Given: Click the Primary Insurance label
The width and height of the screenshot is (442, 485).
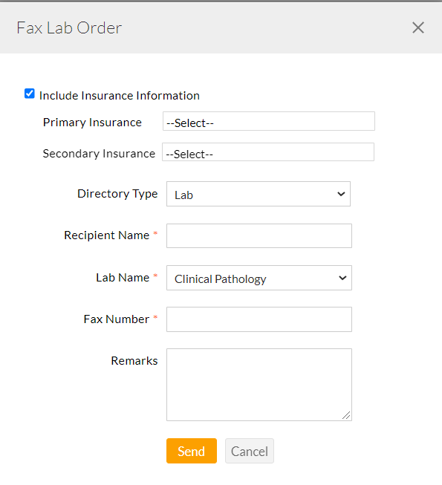Looking at the screenshot, I should click(x=92, y=123).
